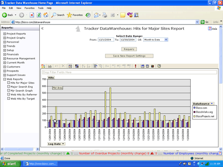
Task: Collapse the Web Reports tree node
Action: [5, 79]
